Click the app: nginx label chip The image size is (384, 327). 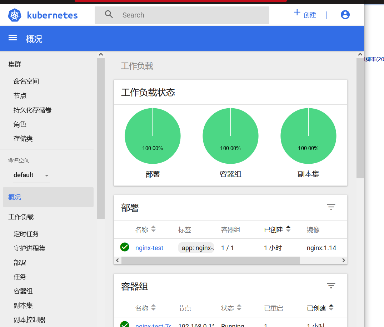pos(196,248)
